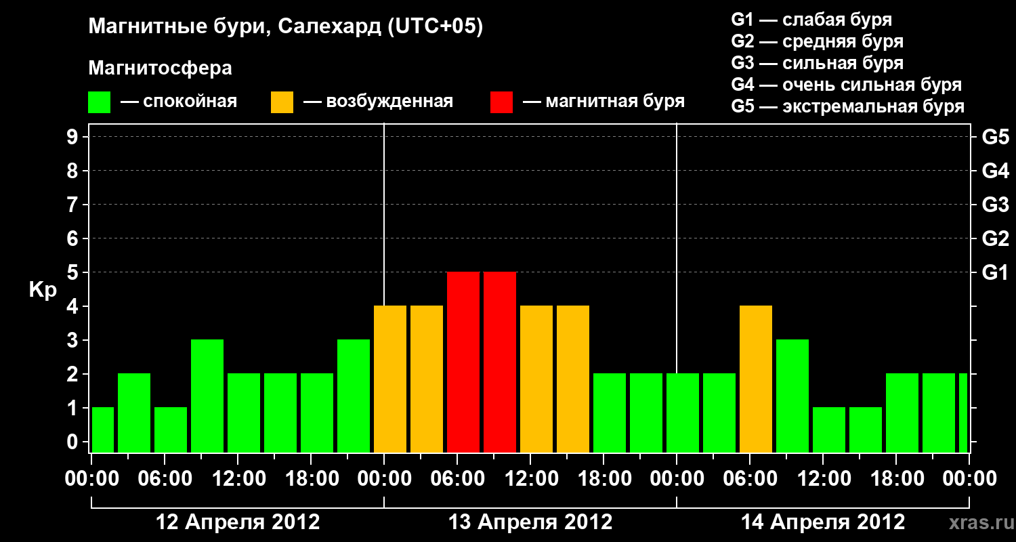
Task: Click the 'Магнитосфера' heading
Action: [x=160, y=68]
